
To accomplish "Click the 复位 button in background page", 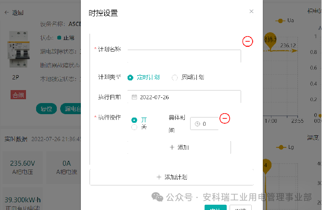I will pos(46,108).
